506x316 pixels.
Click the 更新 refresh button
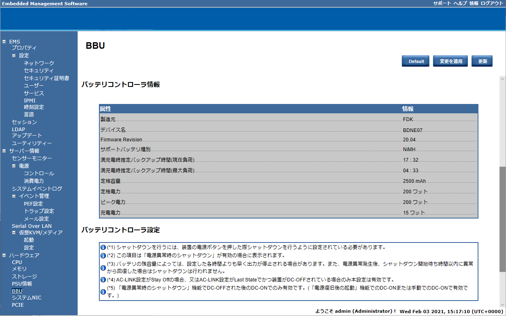482,61
